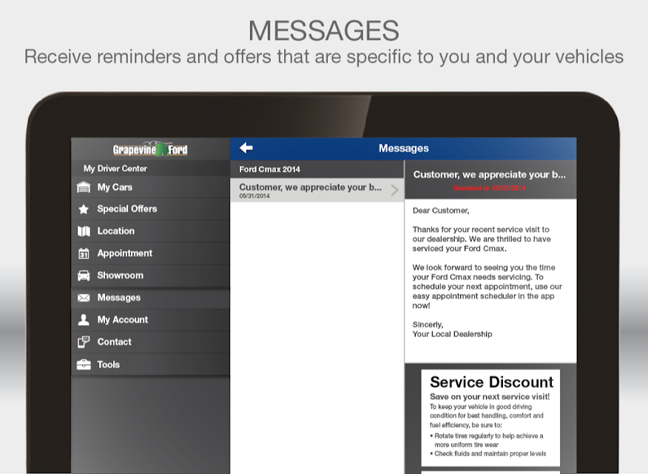
Task: Open the 'Customer, we appreciate' message row
Action: 317,190
